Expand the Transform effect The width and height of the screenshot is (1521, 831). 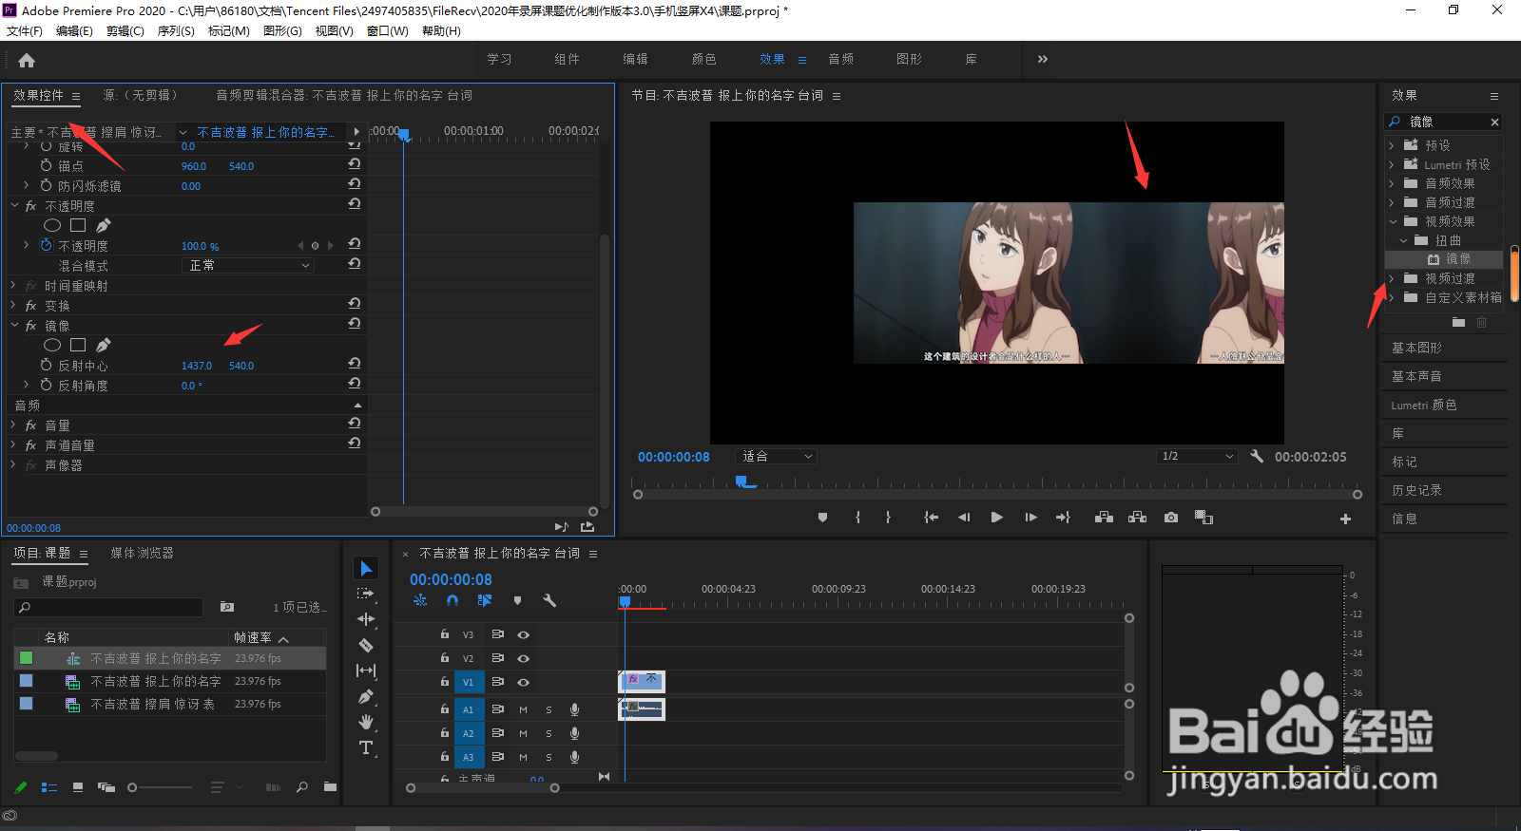13,305
